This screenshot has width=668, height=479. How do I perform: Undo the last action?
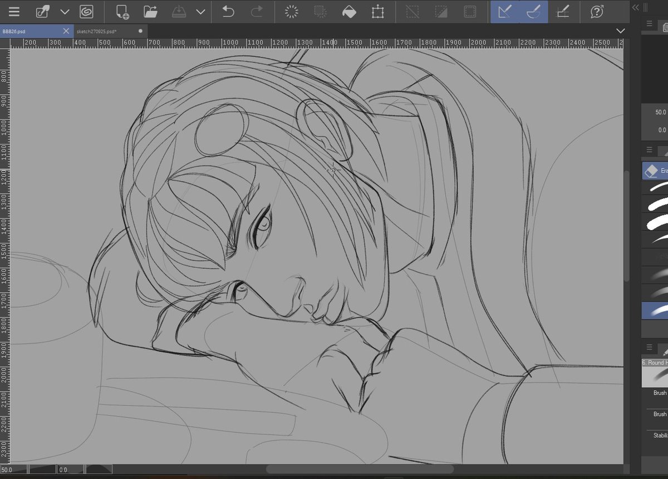[x=228, y=12]
